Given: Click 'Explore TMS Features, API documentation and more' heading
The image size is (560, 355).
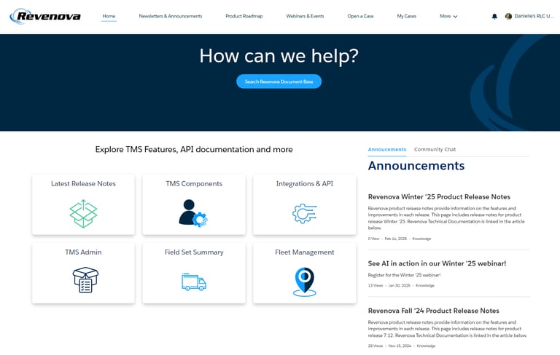Looking at the screenshot, I should click(x=194, y=149).
